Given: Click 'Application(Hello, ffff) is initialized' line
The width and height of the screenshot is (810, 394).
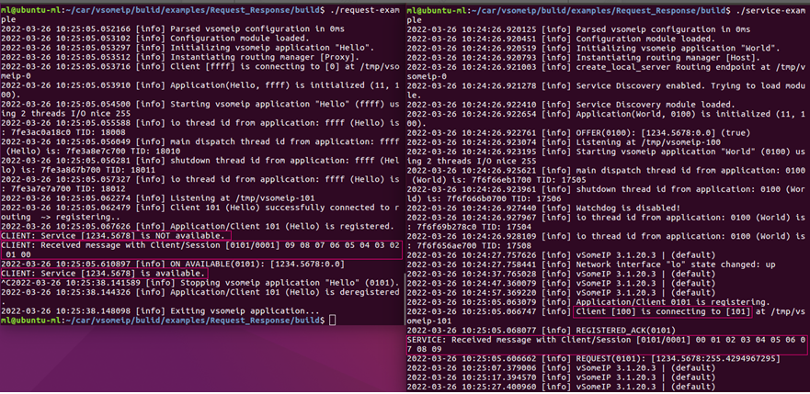Looking at the screenshot, I should pyautogui.click(x=200, y=90).
